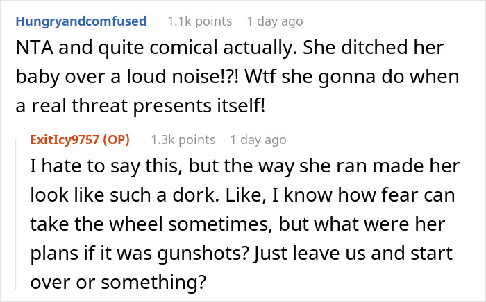This screenshot has width=486, height=302.
Task: Click the word 'dork' in the OP reply
Action: tap(193, 195)
